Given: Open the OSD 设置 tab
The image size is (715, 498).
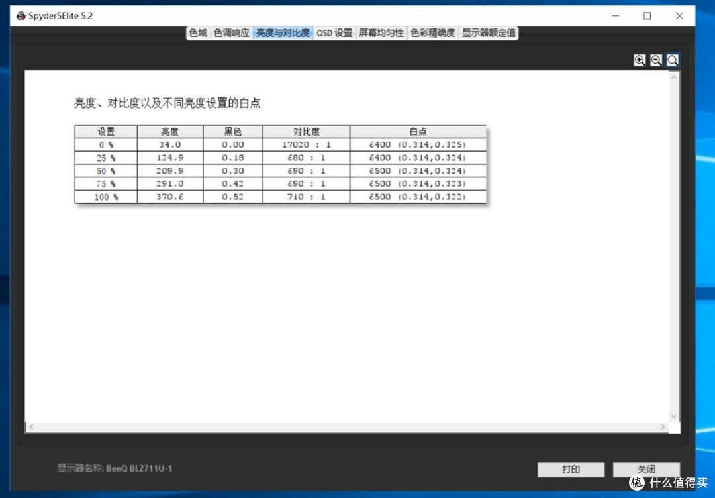Looking at the screenshot, I should pos(334,33).
